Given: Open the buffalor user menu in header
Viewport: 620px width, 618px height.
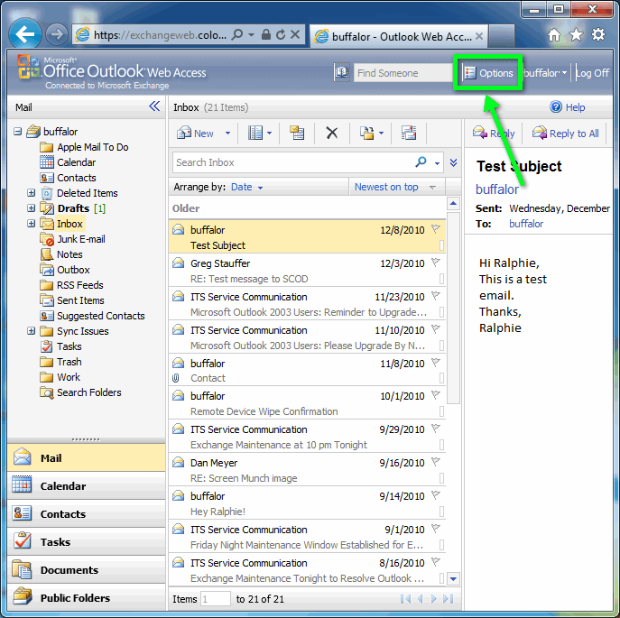Looking at the screenshot, I should coord(546,73).
